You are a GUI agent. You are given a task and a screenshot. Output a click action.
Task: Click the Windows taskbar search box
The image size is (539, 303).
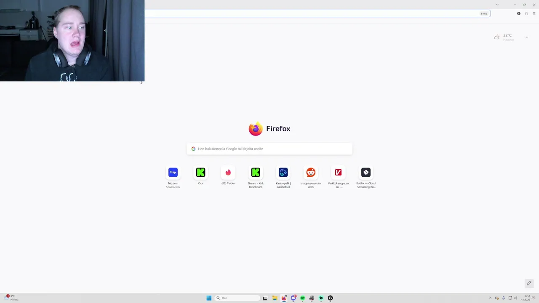[237, 298]
